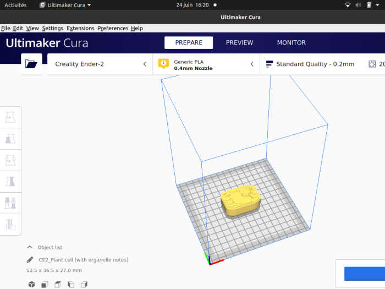
Task: Open the Per Model Settings tool
Action: 10,203
